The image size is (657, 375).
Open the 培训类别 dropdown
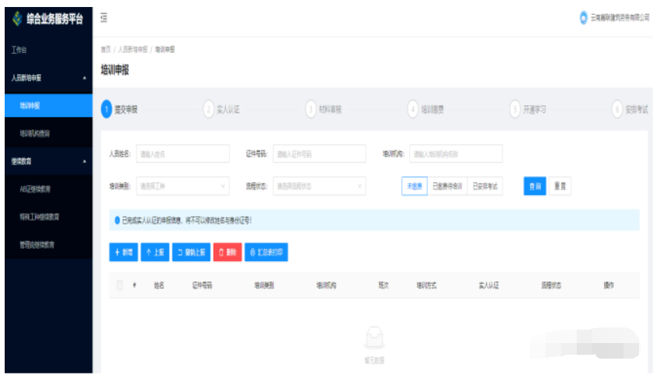pos(182,186)
